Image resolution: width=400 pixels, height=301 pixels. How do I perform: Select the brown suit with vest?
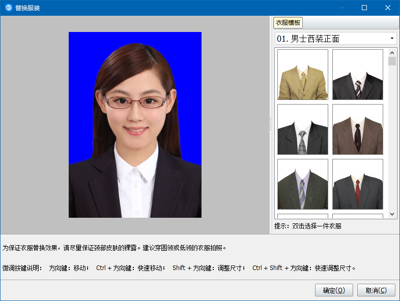[x=358, y=129]
